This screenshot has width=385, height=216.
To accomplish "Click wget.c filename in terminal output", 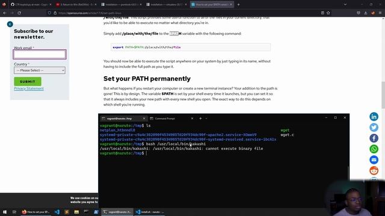I will point(287,134).
